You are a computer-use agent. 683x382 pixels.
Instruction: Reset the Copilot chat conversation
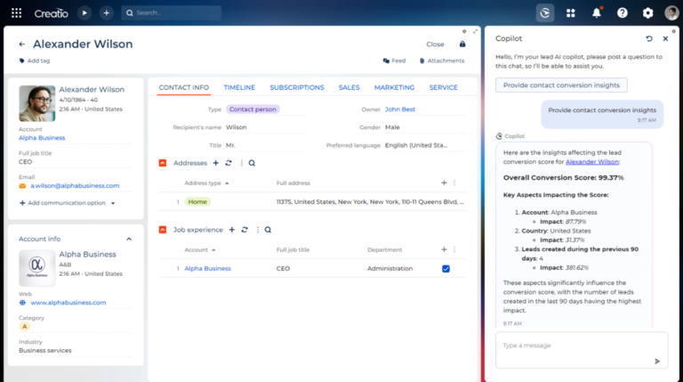649,39
